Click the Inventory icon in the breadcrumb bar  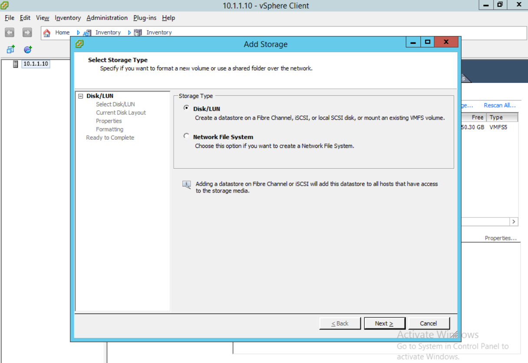(86, 32)
